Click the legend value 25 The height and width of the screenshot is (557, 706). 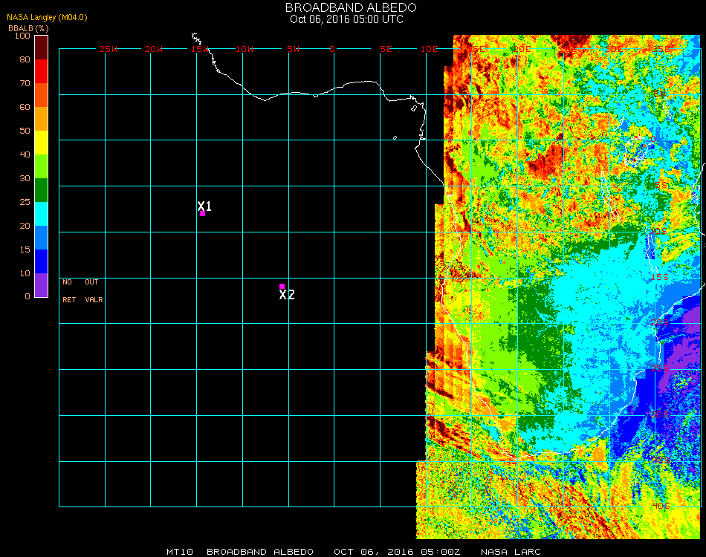(25, 202)
